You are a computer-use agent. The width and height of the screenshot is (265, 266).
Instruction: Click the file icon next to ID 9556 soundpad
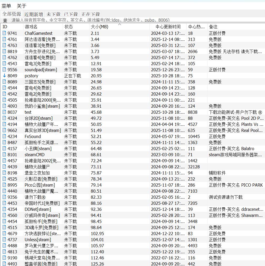pos(4,70)
